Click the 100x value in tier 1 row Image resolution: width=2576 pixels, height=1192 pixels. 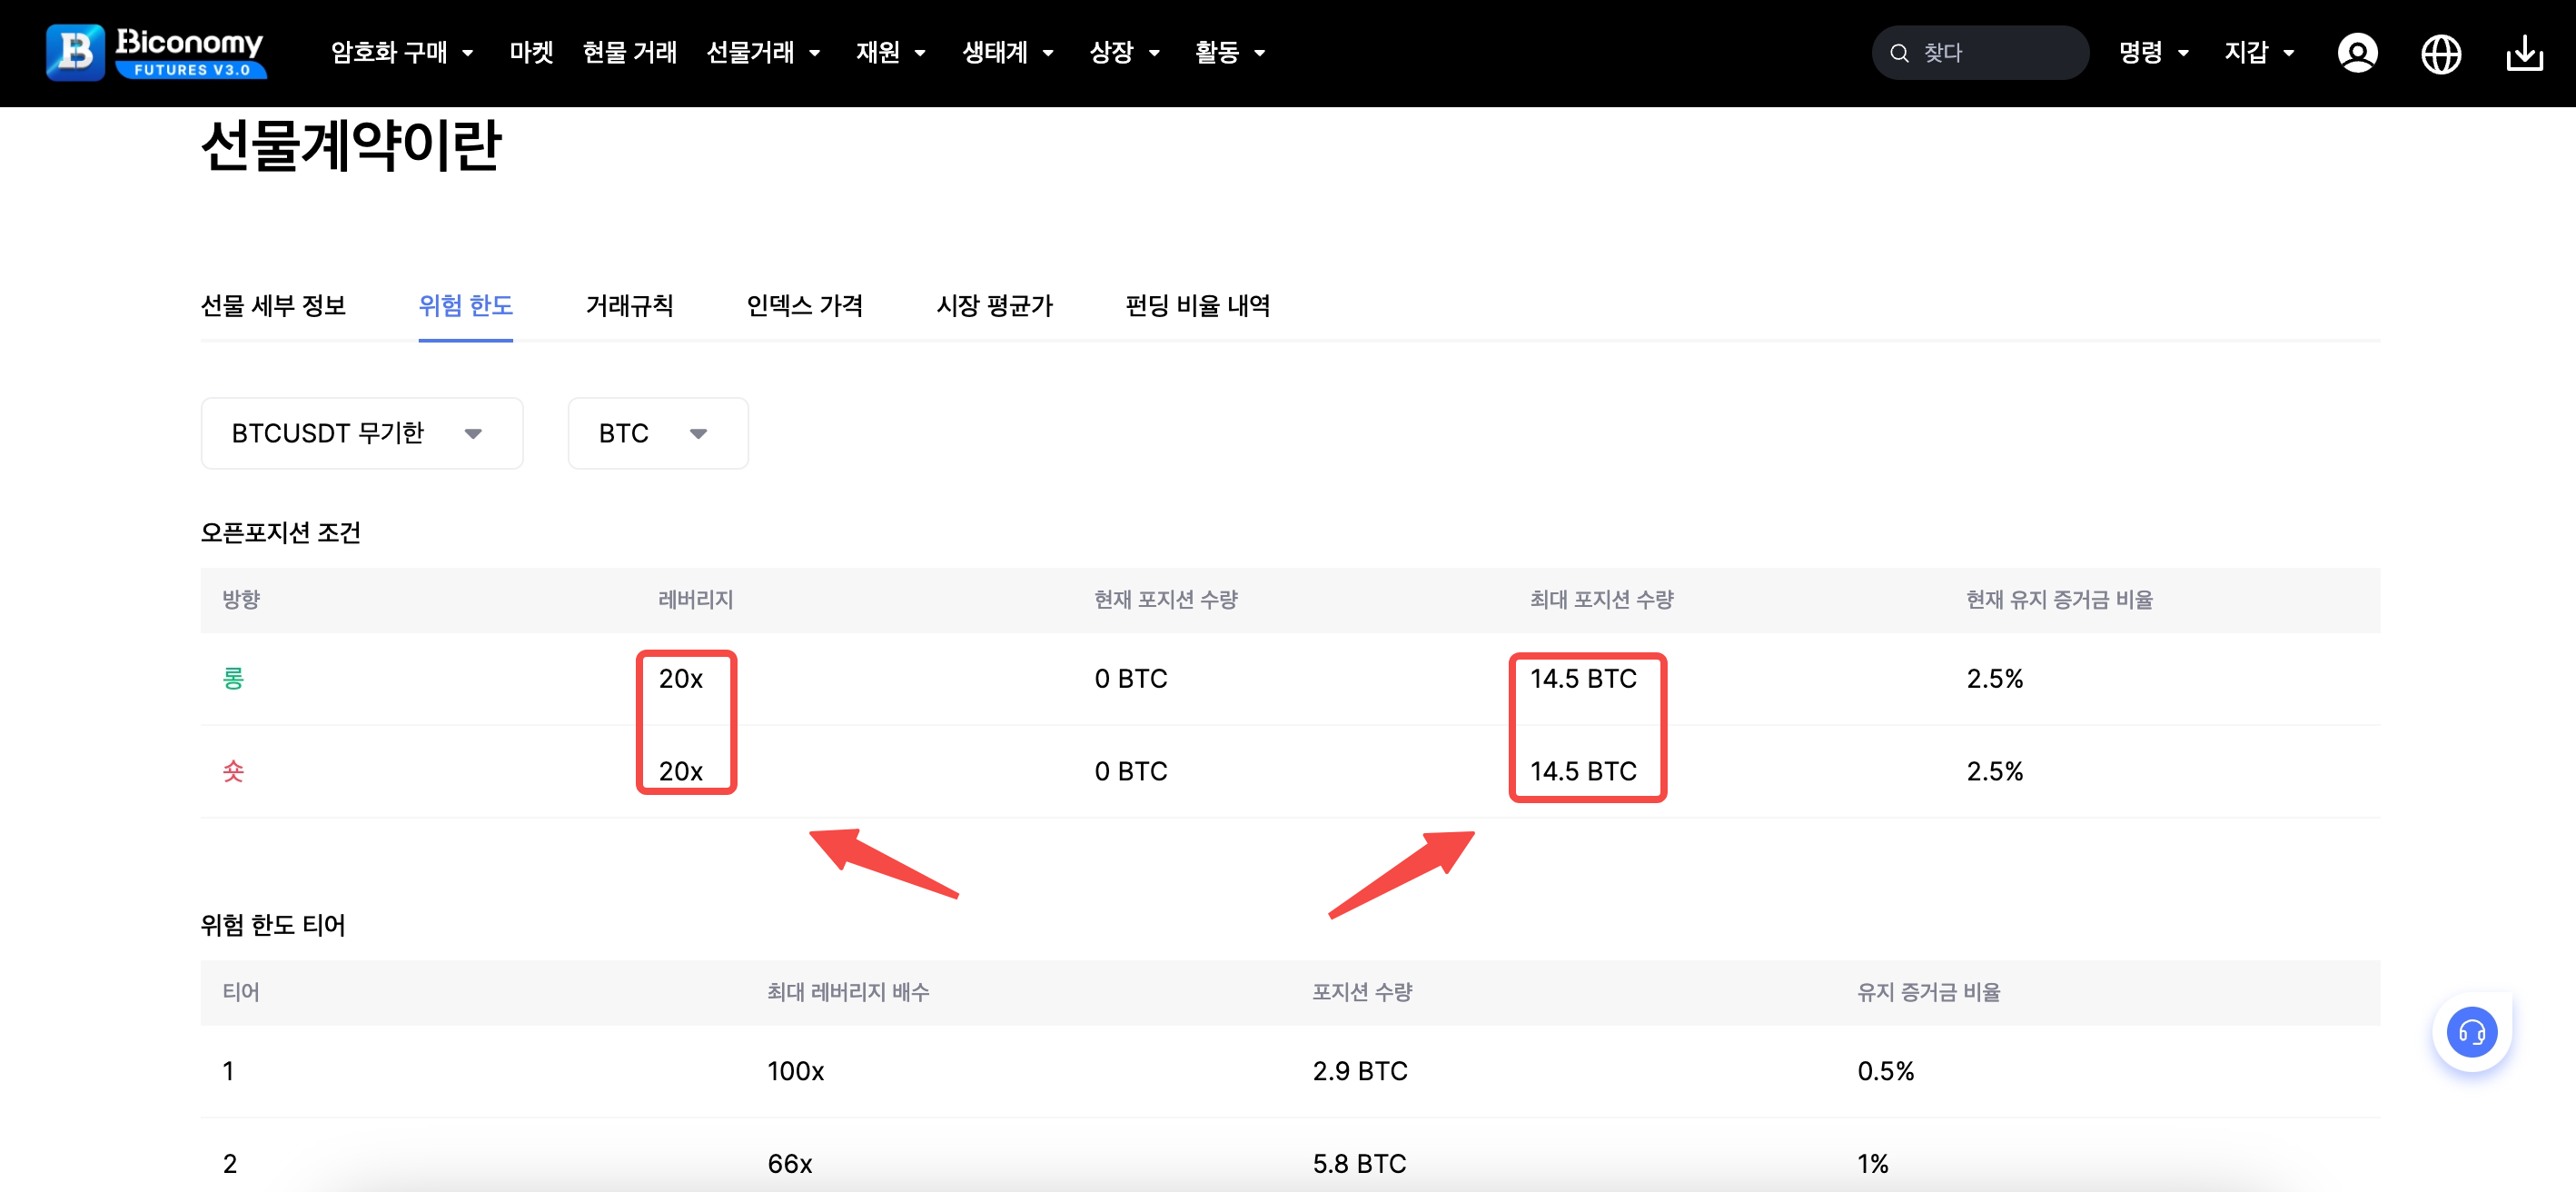796,1071
